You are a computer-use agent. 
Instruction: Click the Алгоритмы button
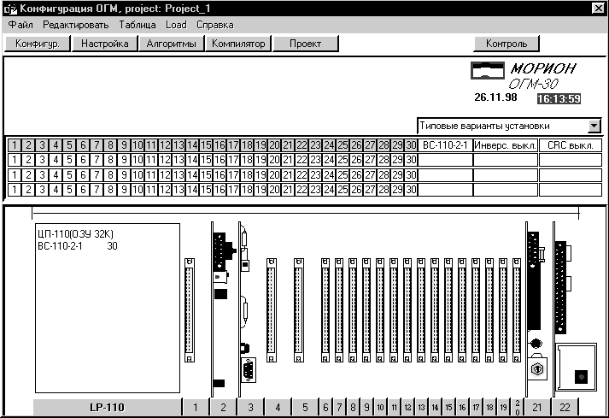pyautogui.click(x=172, y=43)
